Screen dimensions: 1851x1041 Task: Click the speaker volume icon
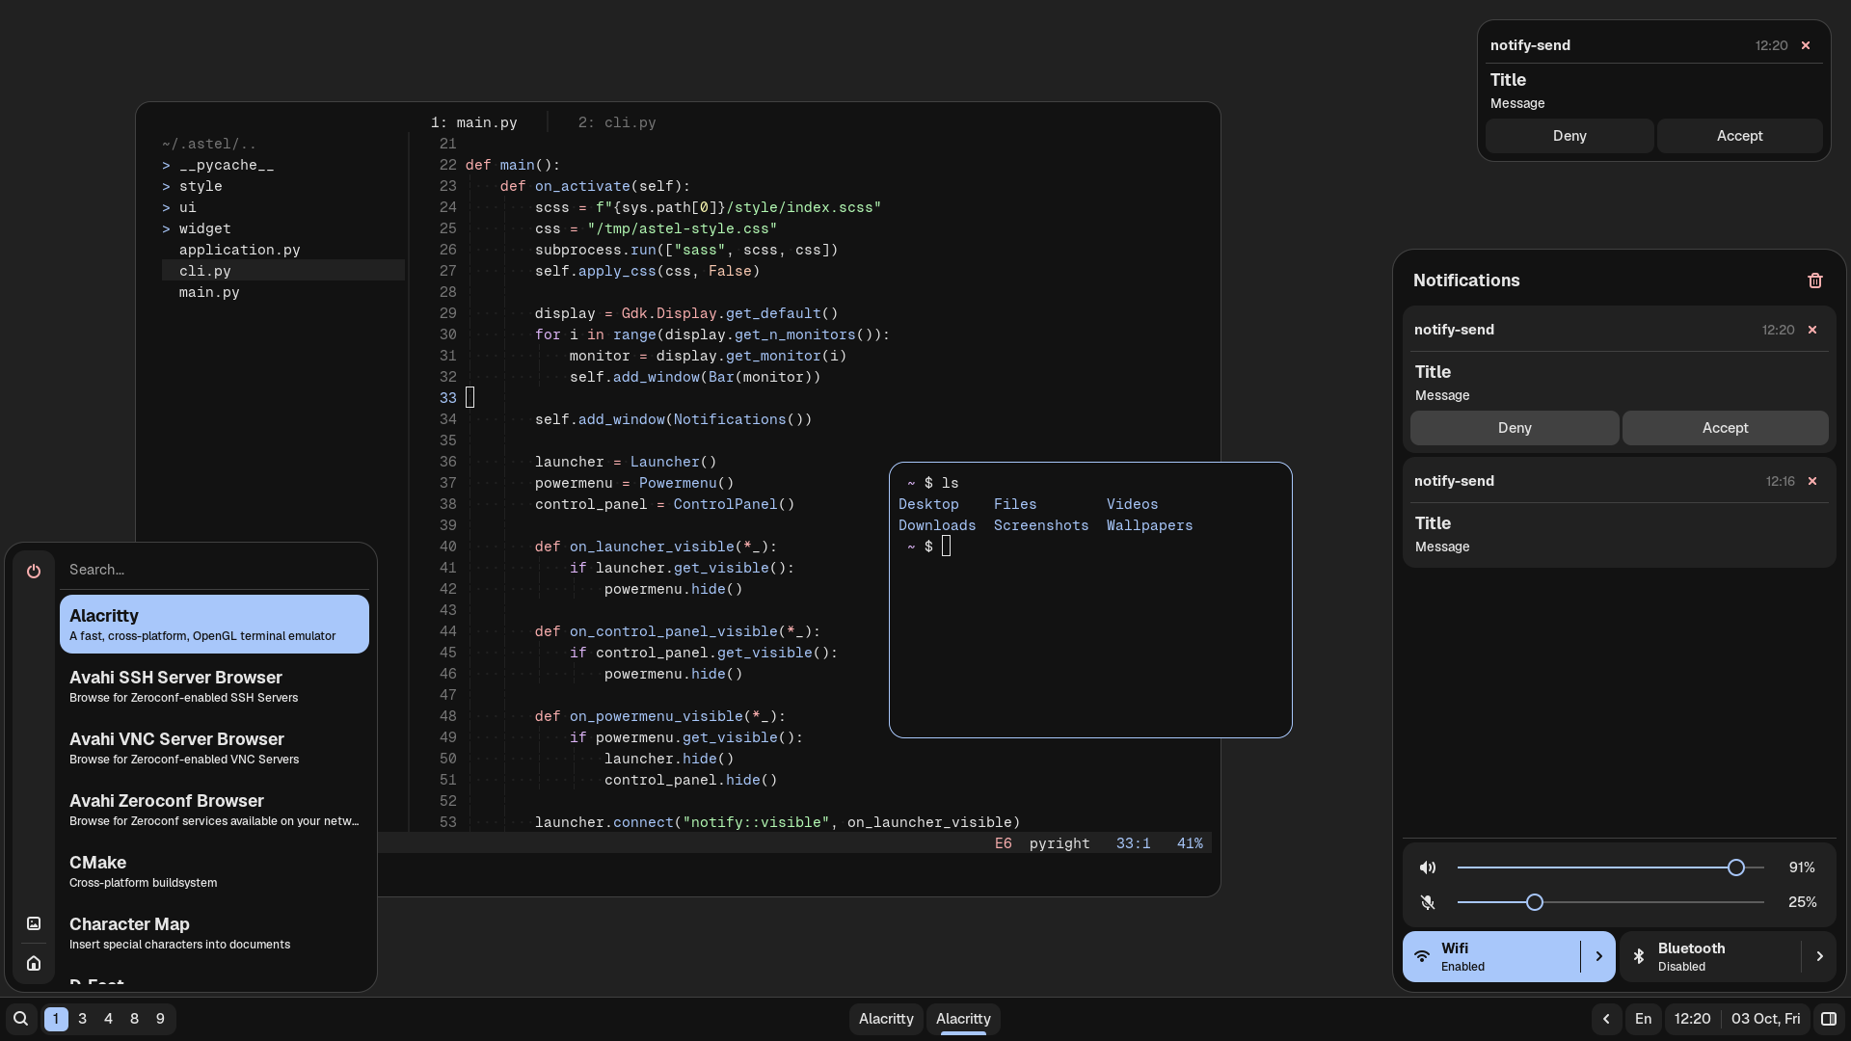pos(1428,867)
